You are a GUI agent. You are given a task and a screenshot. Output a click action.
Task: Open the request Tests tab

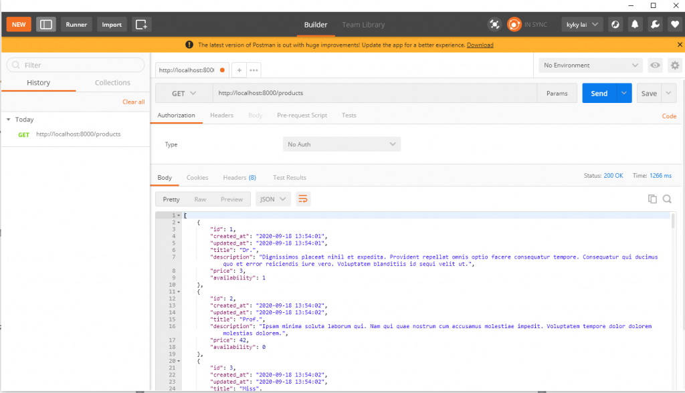pyautogui.click(x=349, y=115)
